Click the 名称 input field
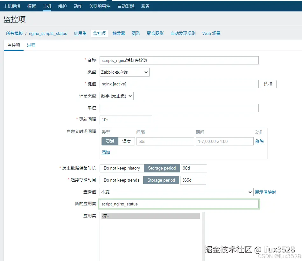302x261 pixels. [179, 60]
